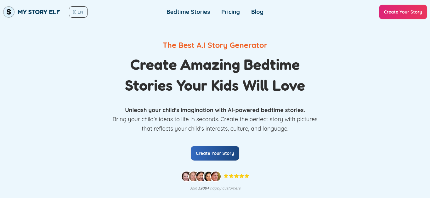The height and width of the screenshot is (198, 430).
Task: Click the fifth rating star
Action: [x=247, y=176]
